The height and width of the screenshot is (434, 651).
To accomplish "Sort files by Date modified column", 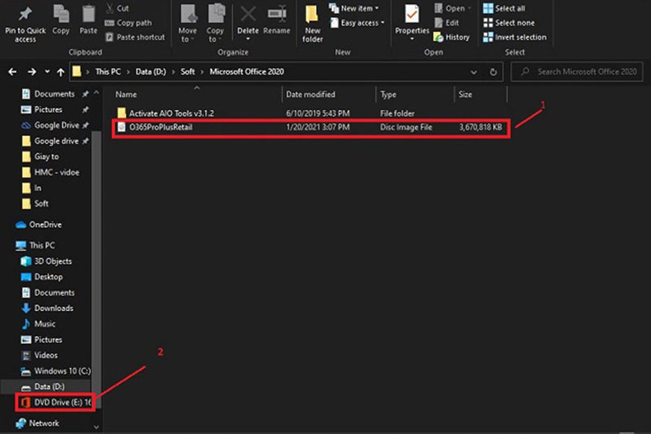I will point(310,94).
